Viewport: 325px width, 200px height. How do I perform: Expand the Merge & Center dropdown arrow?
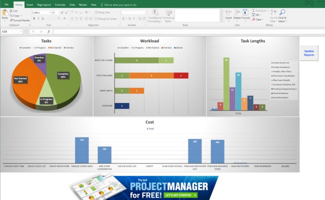(119, 19)
